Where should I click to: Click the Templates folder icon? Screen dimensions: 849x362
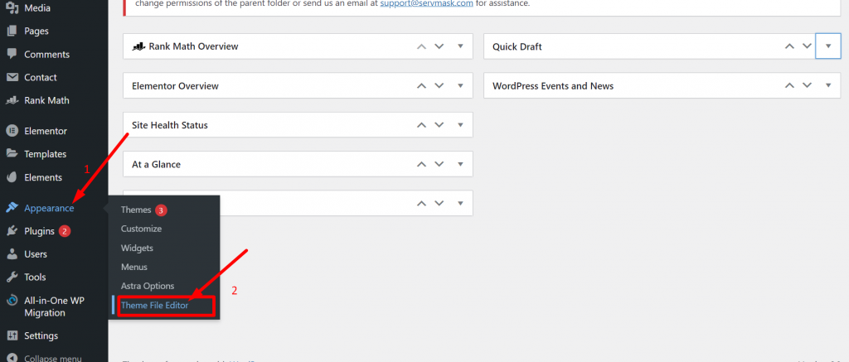click(12, 154)
